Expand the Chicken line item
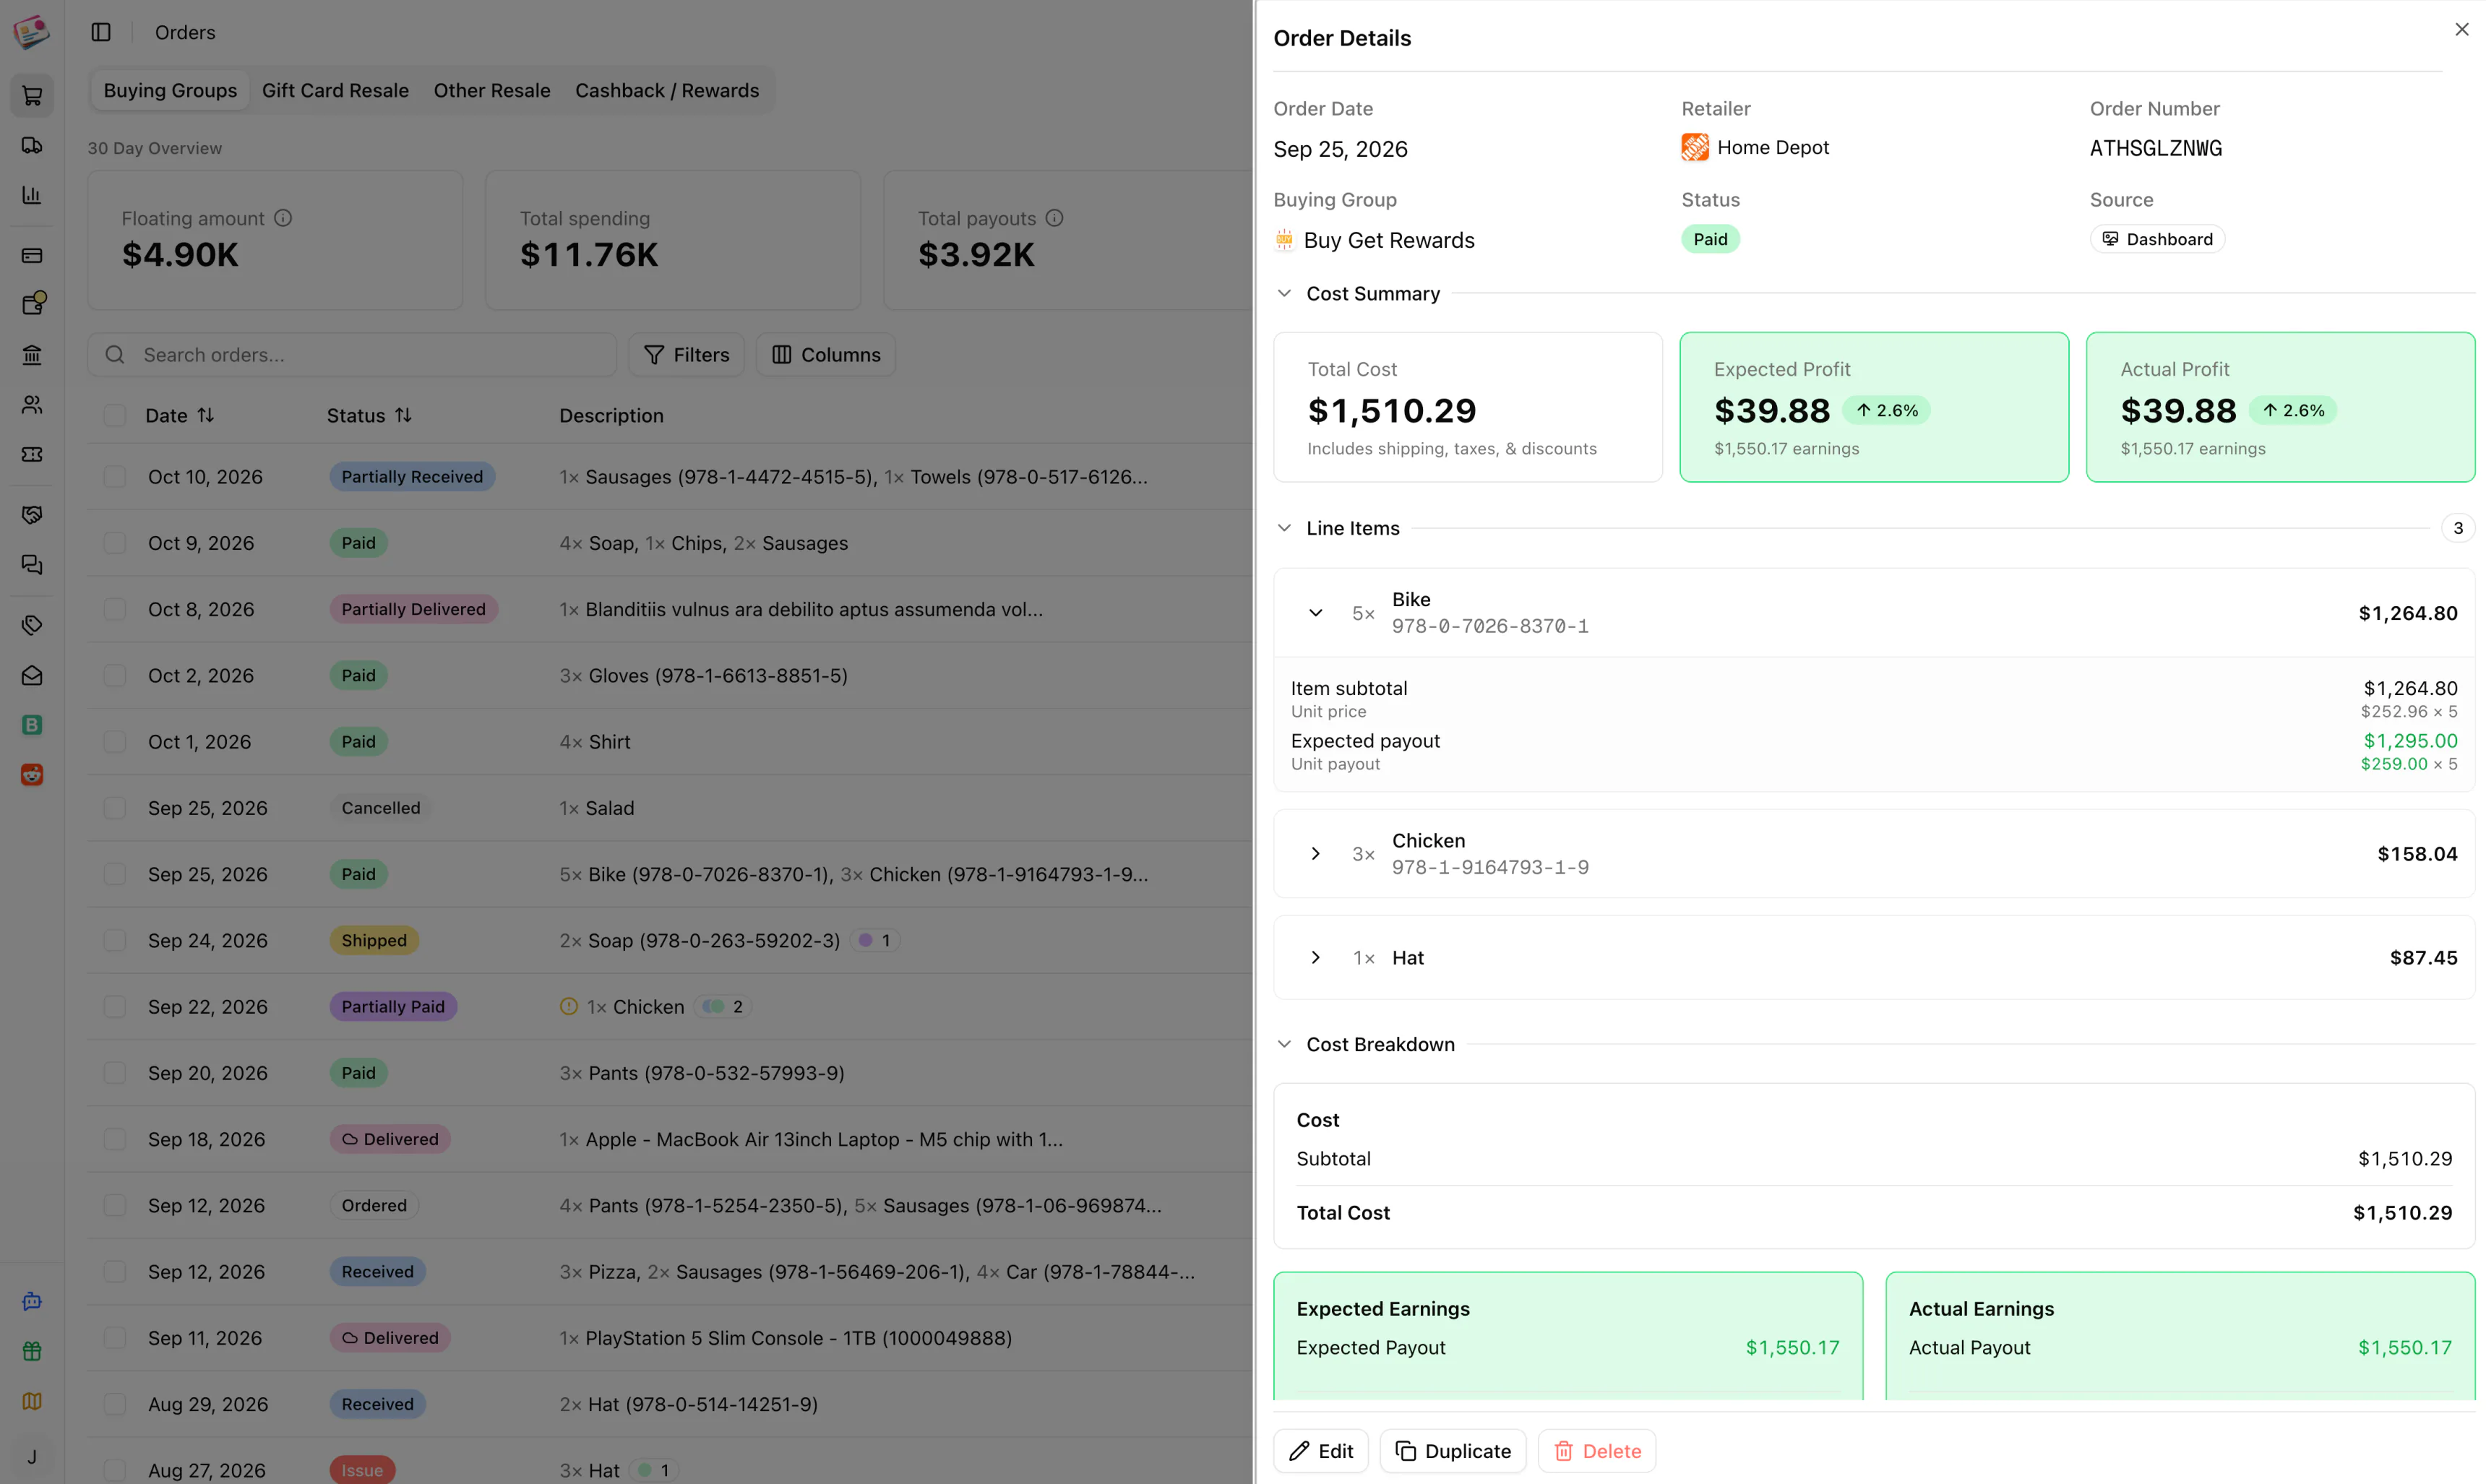The image size is (2486, 1484). (1315, 854)
